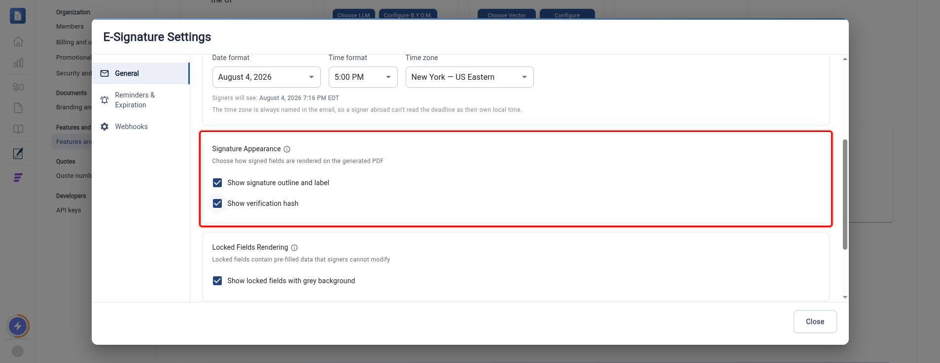The image size is (940, 363).
Task: Open the Webhooks tab
Action: point(140,127)
